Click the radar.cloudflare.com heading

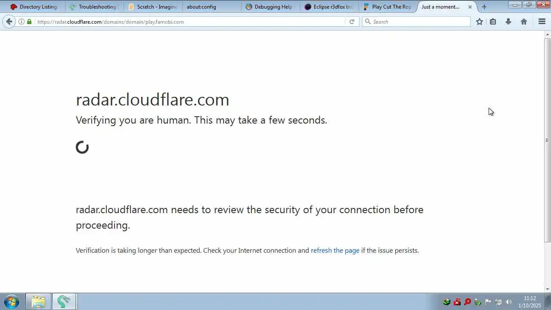152,100
